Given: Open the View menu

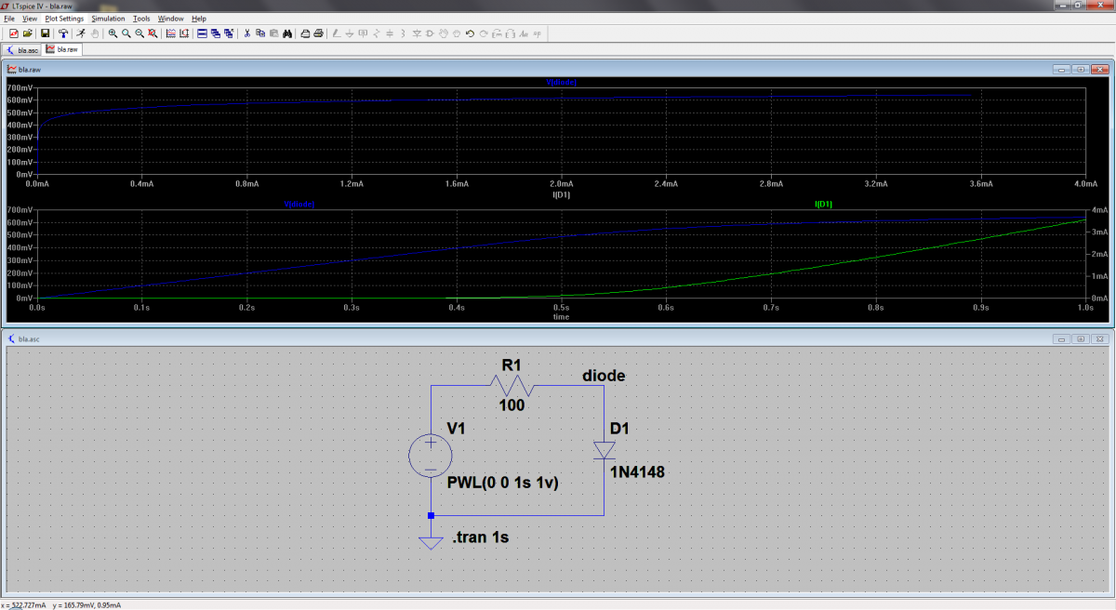Looking at the screenshot, I should click(30, 19).
